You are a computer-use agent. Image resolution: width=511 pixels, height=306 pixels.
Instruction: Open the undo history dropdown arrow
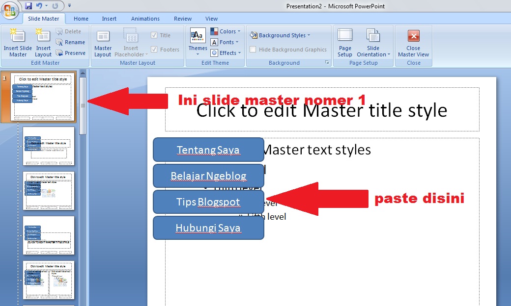point(46,5)
